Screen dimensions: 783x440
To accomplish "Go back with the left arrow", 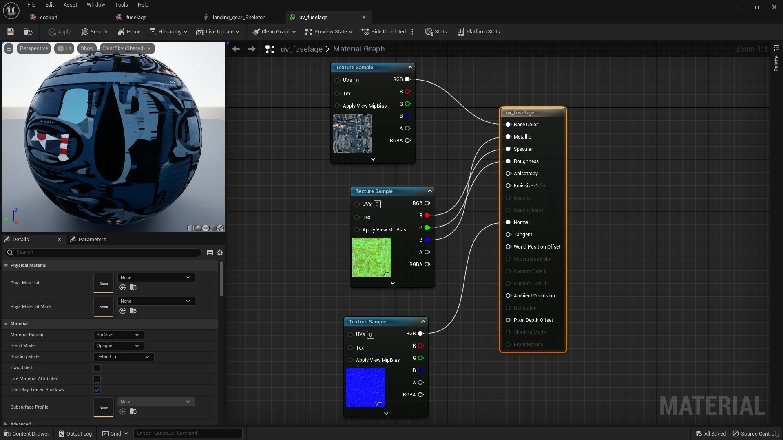I will coord(236,49).
